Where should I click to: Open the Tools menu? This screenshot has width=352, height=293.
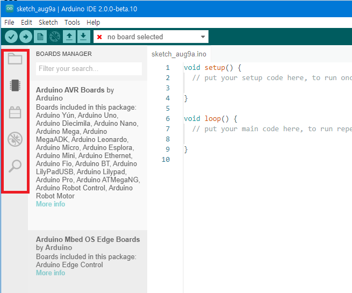click(x=72, y=23)
